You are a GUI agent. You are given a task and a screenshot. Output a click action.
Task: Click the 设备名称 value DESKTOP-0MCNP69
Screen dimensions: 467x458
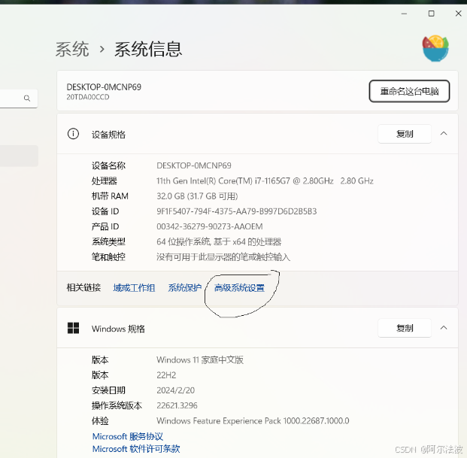[194, 165]
